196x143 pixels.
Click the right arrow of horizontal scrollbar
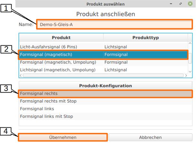(x=185, y=76)
